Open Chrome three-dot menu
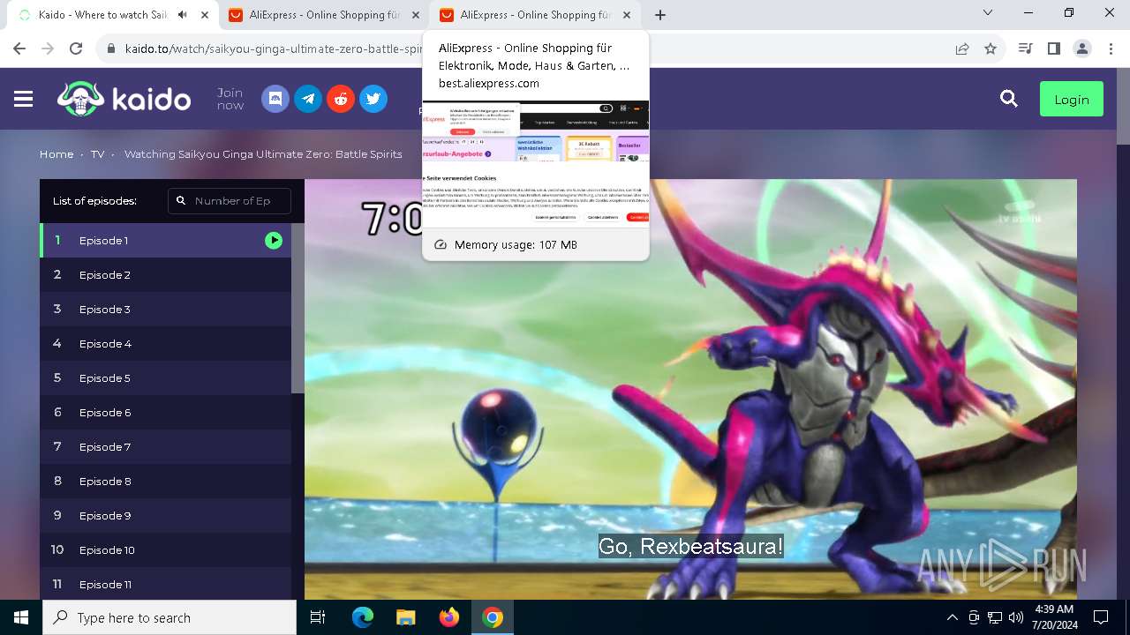1130x635 pixels. (x=1111, y=49)
